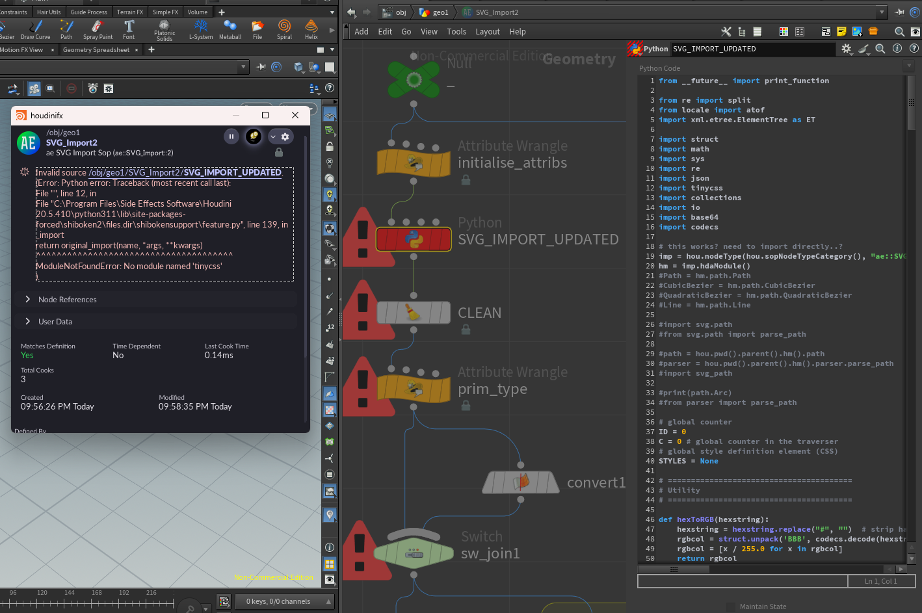This screenshot has width=922, height=613.
Task: Select the Spray Paint shelf tool
Action: (98, 29)
